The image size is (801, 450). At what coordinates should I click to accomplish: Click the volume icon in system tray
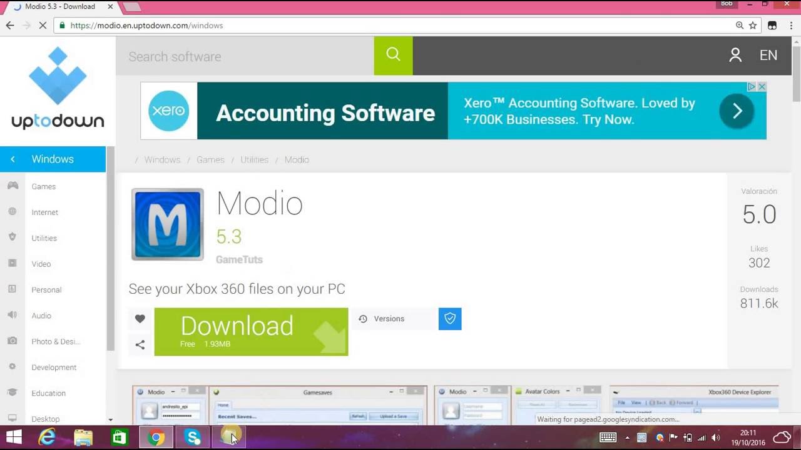coord(716,437)
